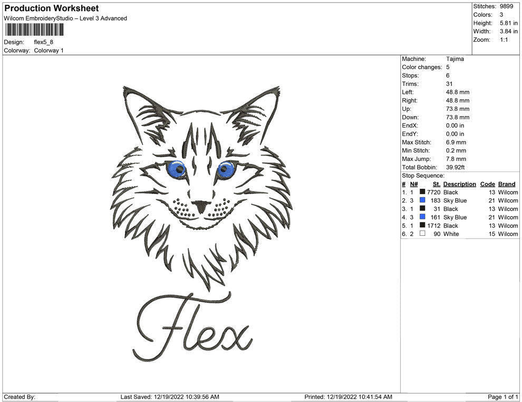Screen dimensions: 522x402
Task: Click the 'Last Saved: 12/19/2022 10:39:56 AM' text
Action: coord(170,397)
